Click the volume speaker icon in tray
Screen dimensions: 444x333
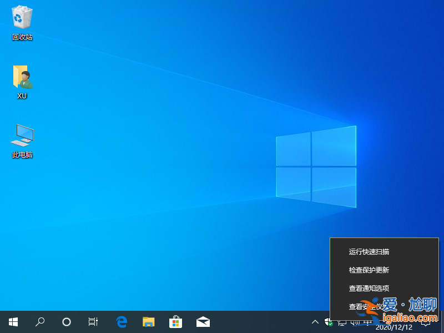point(354,322)
